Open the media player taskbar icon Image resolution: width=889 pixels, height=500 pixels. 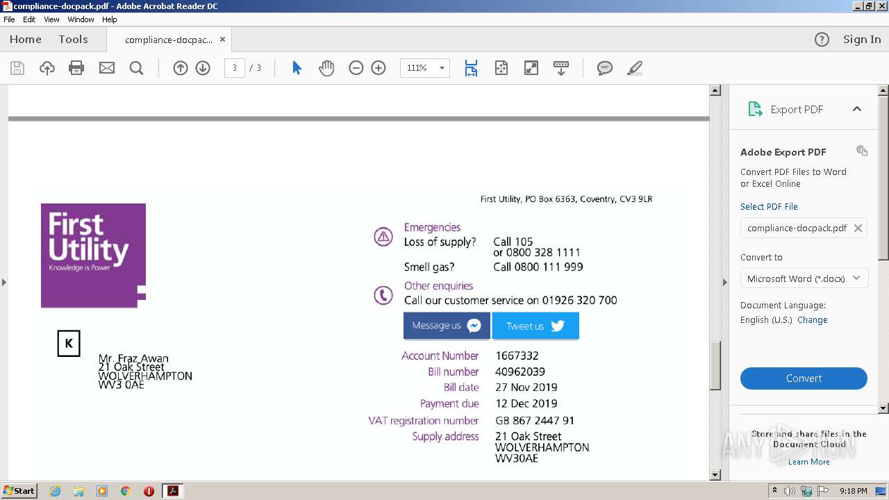102,491
